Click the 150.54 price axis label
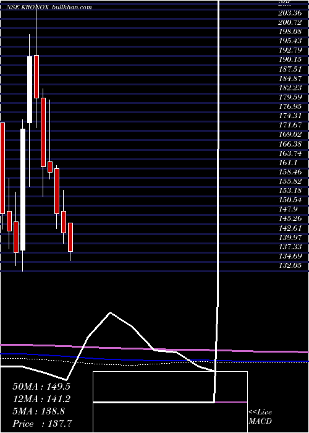Viewport: 309px width, 433px height. click(x=291, y=200)
